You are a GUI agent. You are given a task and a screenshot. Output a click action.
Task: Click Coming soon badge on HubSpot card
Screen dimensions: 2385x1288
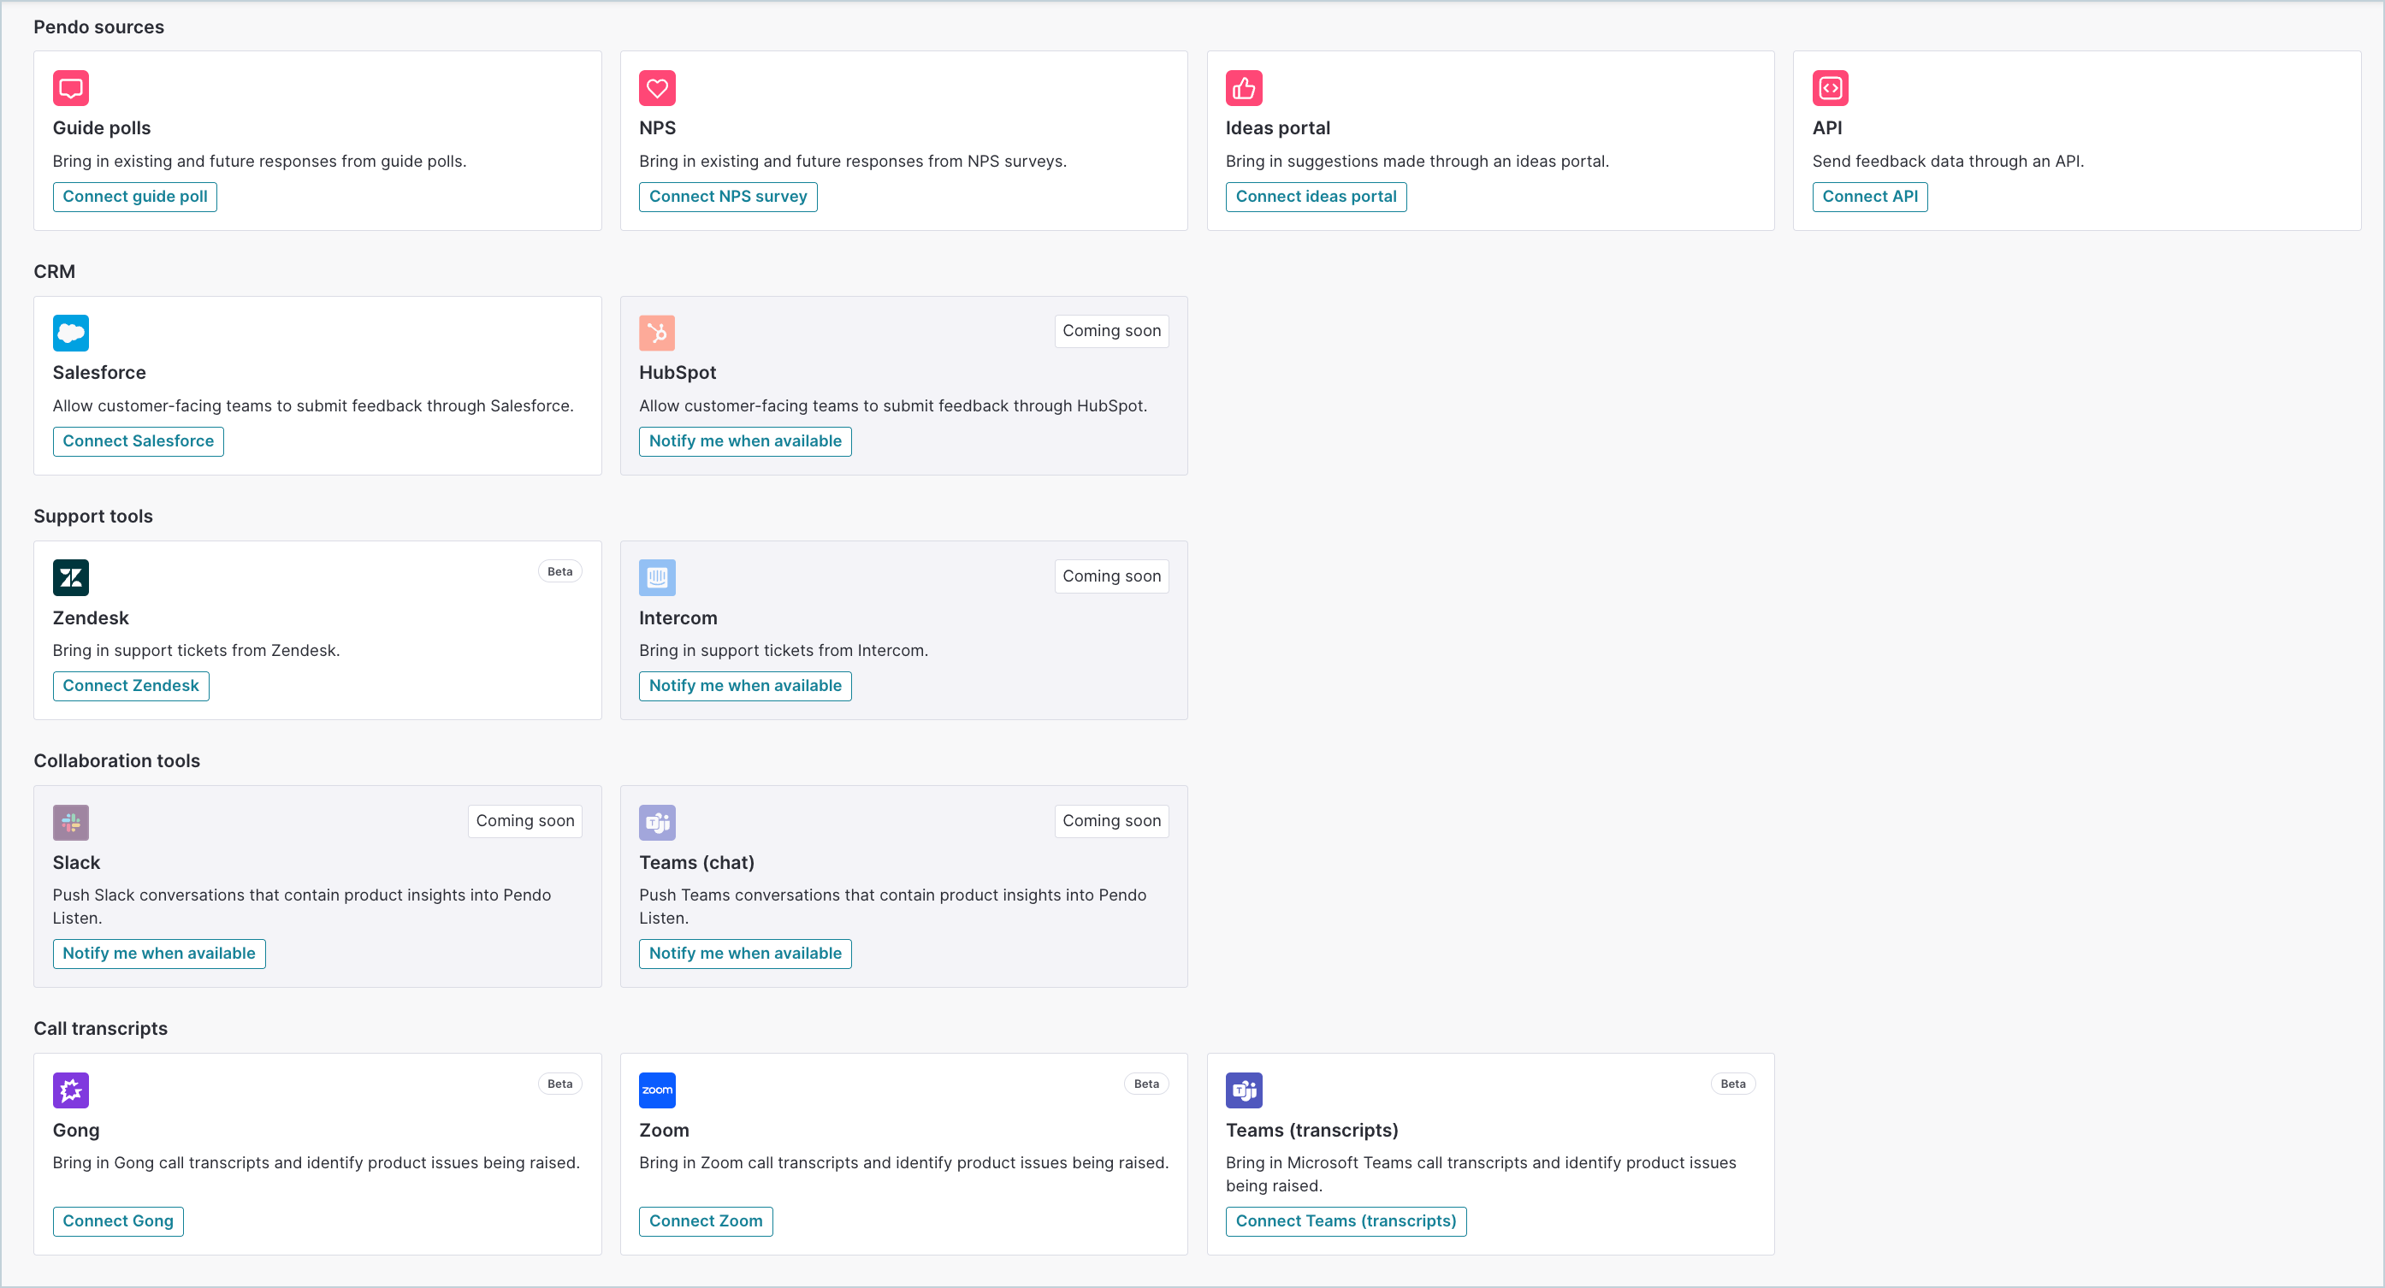(x=1111, y=331)
